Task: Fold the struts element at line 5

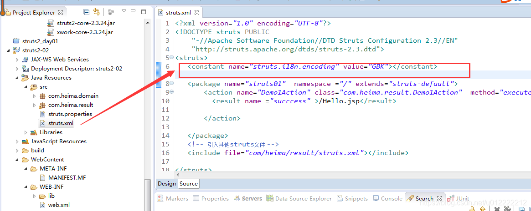Action: click(171, 58)
